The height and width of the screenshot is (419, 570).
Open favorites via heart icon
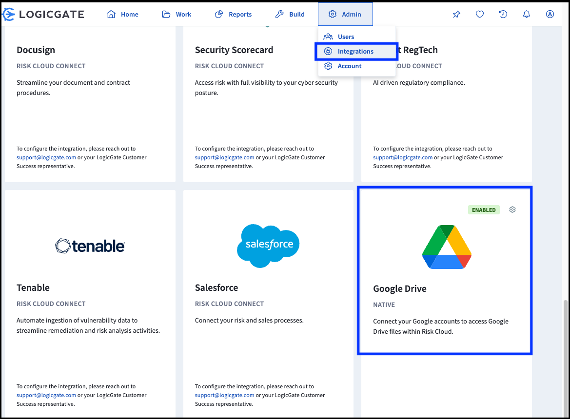[480, 14]
